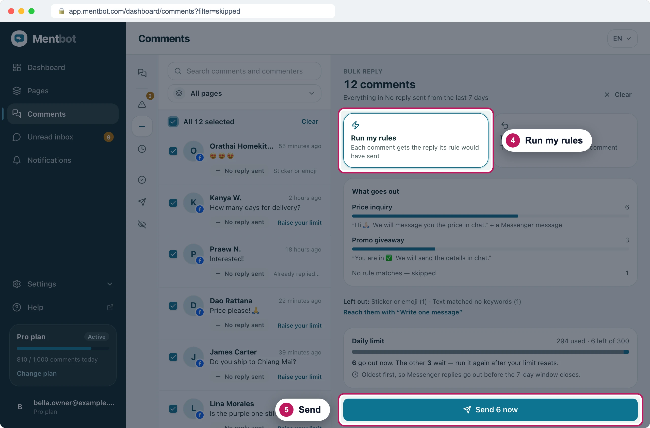Viewport: 650px width, 428px height.
Task: Open Notifications in sidebar
Action: point(63,160)
